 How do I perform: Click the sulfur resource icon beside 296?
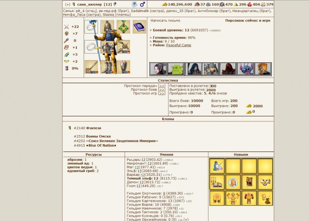tap(236, 4)
